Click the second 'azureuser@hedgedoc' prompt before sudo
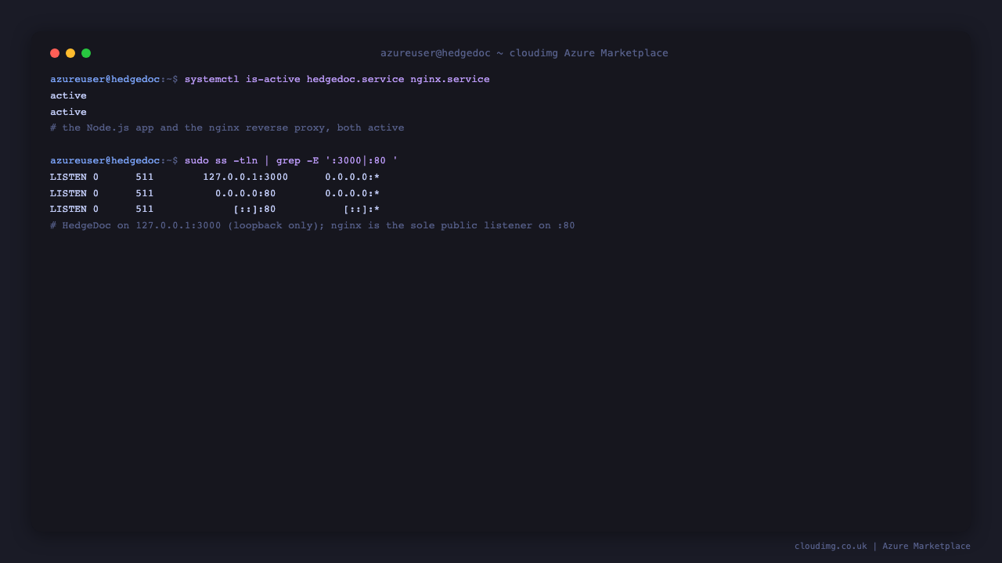The image size is (1002, 563). point(105,160)
